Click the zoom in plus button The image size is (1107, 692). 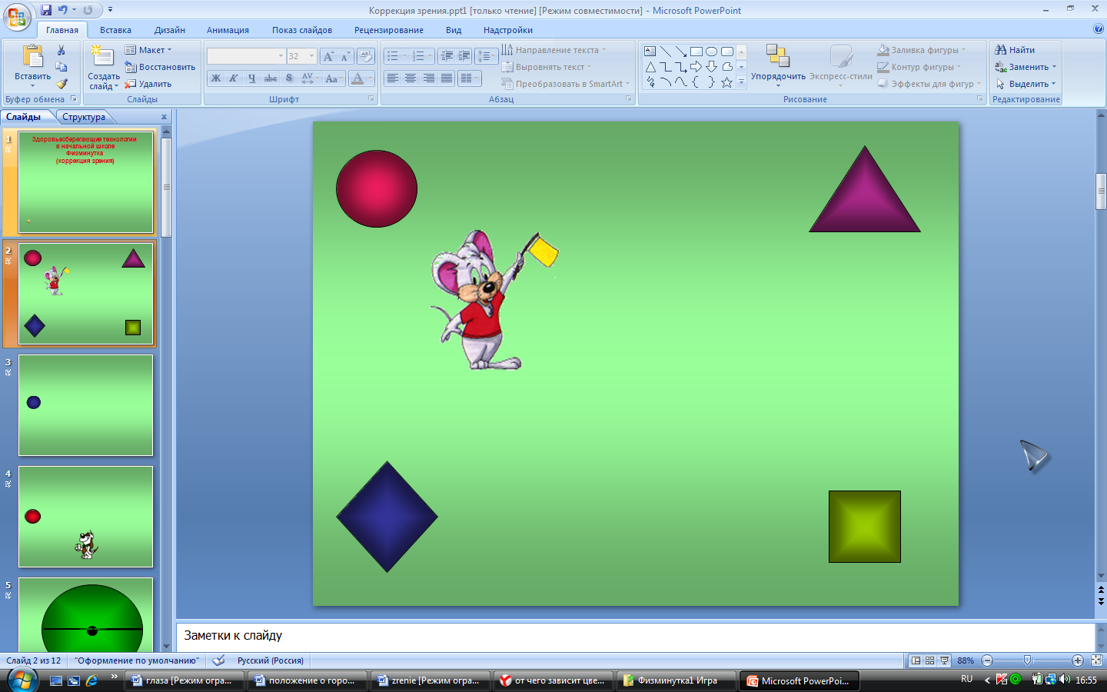coord(1078,660)
